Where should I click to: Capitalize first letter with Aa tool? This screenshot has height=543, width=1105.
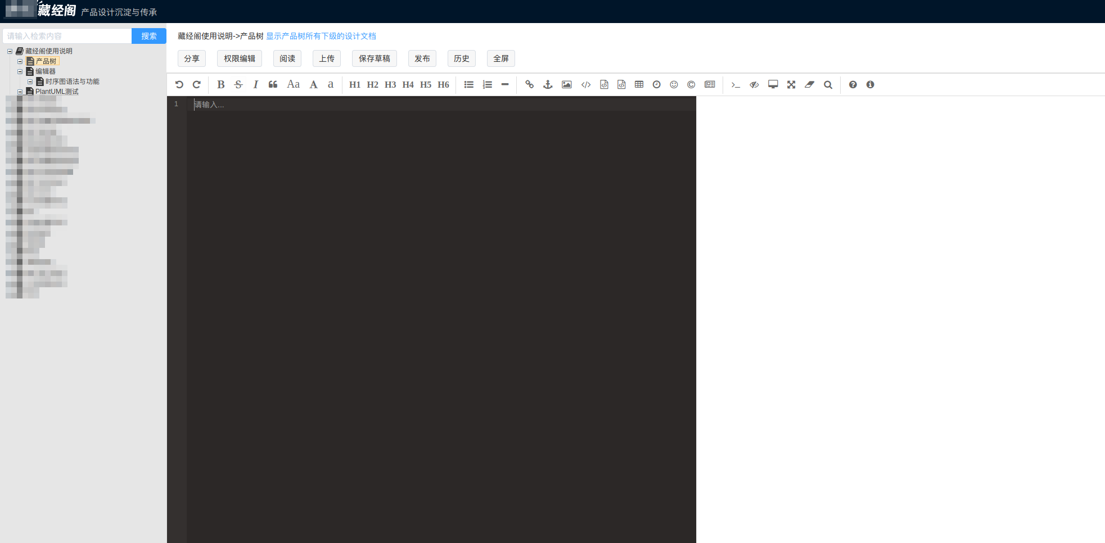(294, 84)
